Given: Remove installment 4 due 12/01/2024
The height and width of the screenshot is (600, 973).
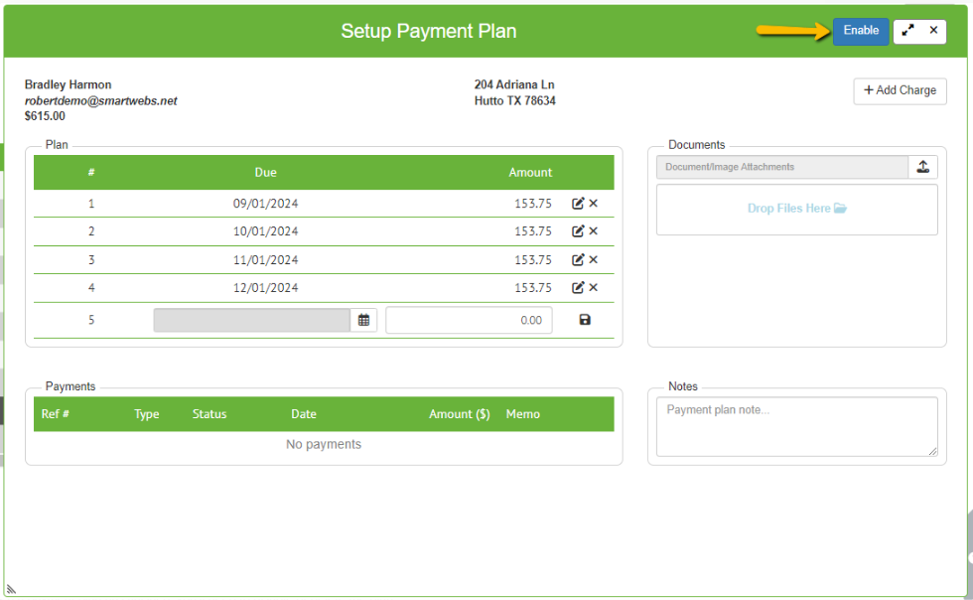Looking at the screenshot, I should (594, 287).
